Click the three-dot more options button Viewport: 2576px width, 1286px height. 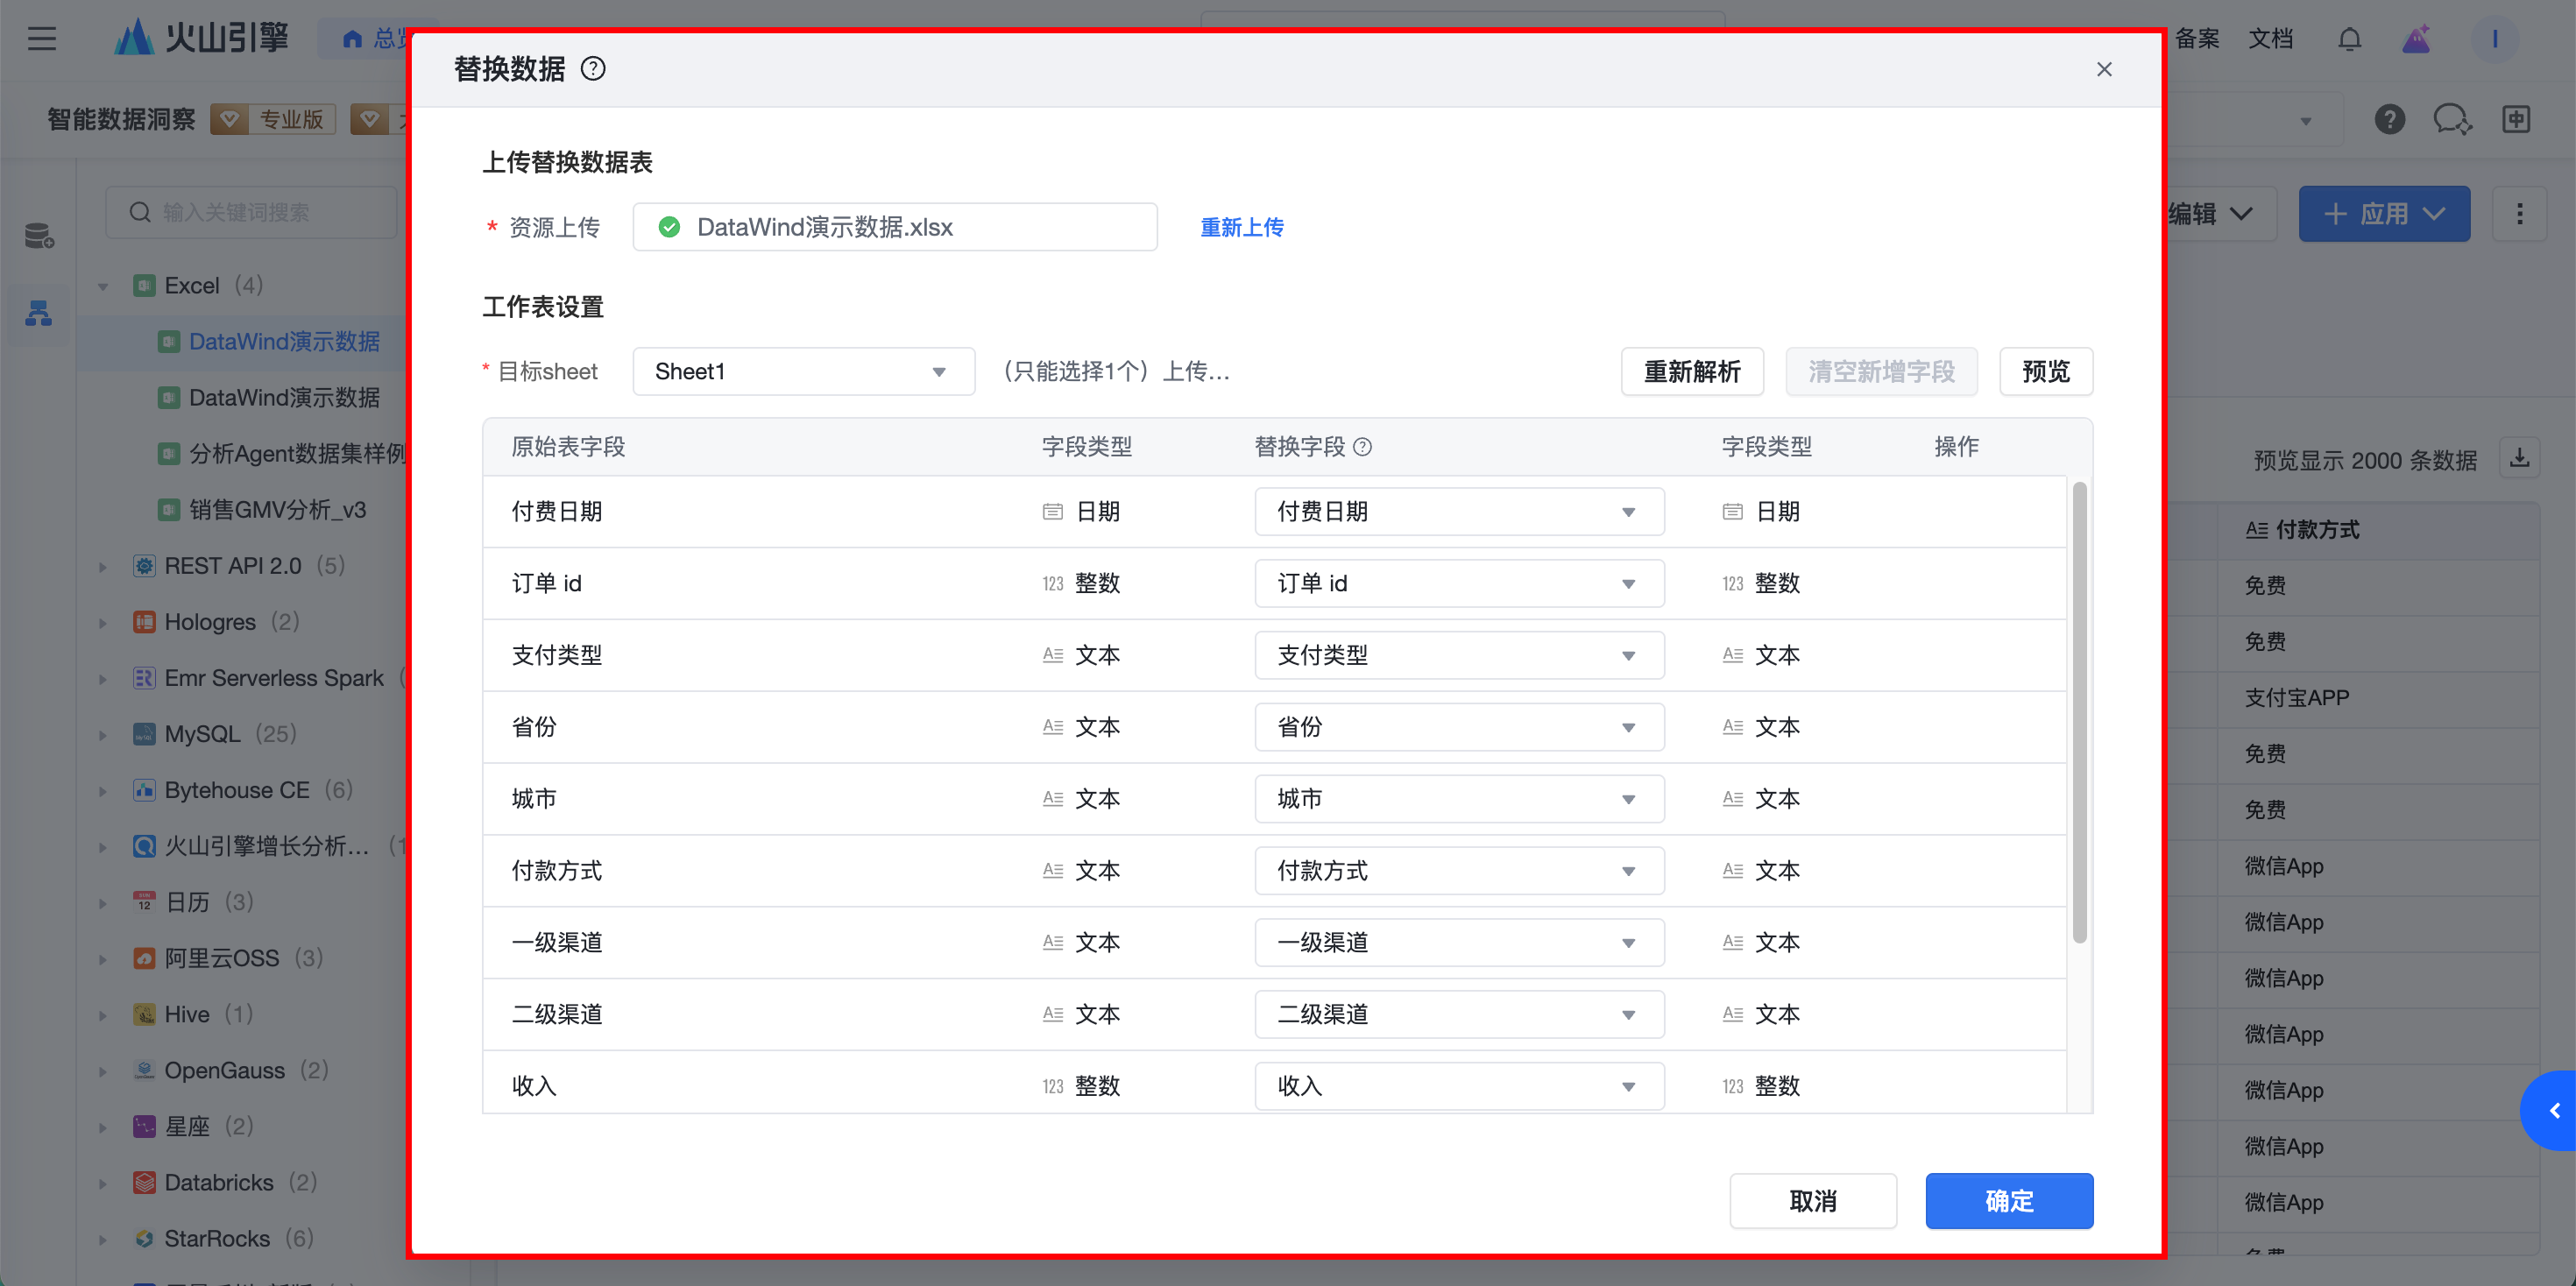click(2519, 214)
